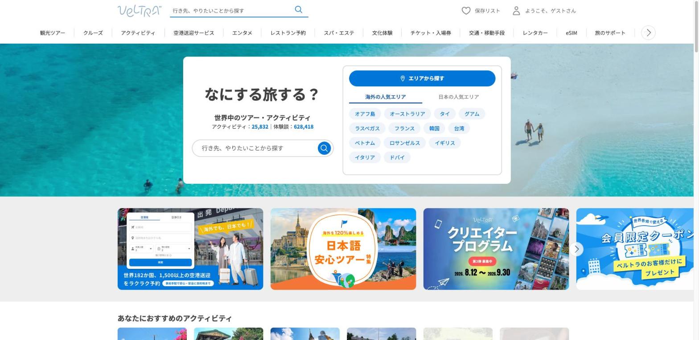Image resolution: width=699 pixels, height=340 pixels.
Task: Switch to 日本の人気エリア tab
Action: [459, 97]
